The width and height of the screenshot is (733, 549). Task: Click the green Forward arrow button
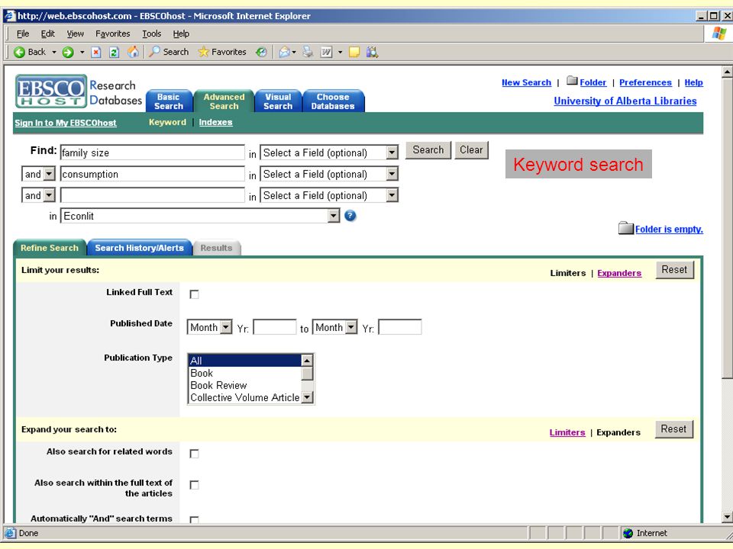pyautogui.click(x=68, y=53)
